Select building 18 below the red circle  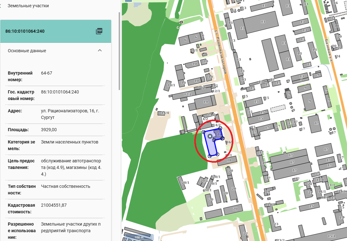(x=229, y=161)
